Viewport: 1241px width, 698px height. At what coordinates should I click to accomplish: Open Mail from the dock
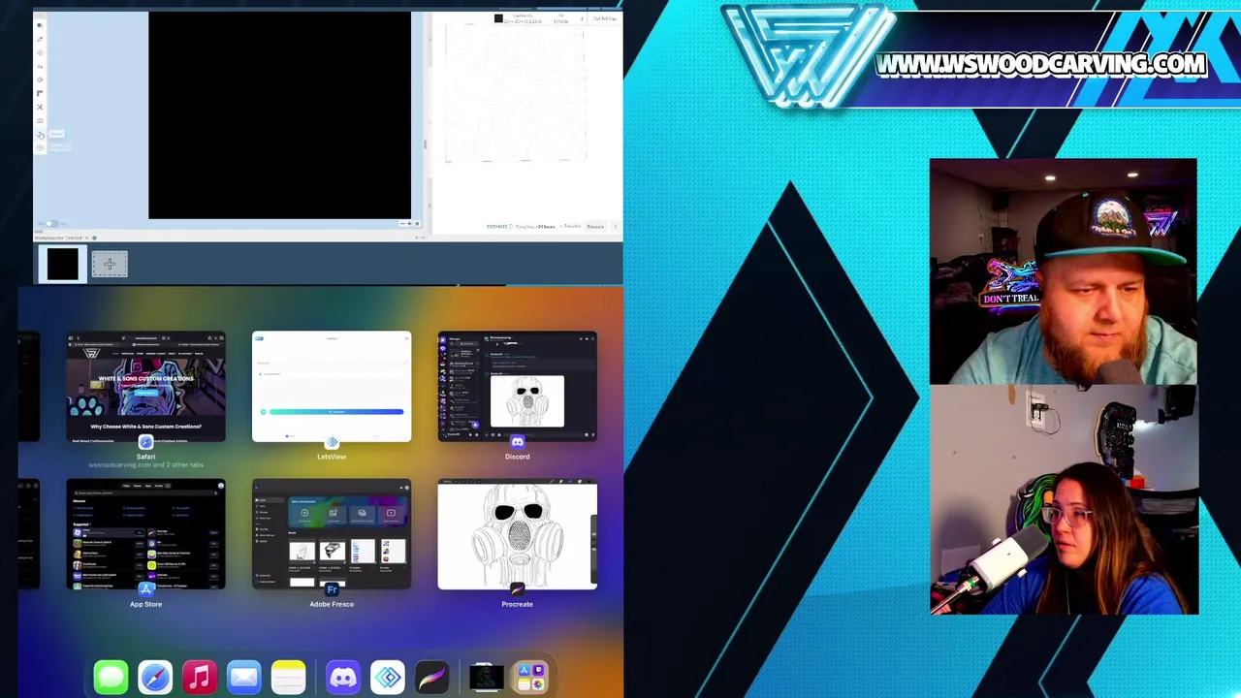244,677
